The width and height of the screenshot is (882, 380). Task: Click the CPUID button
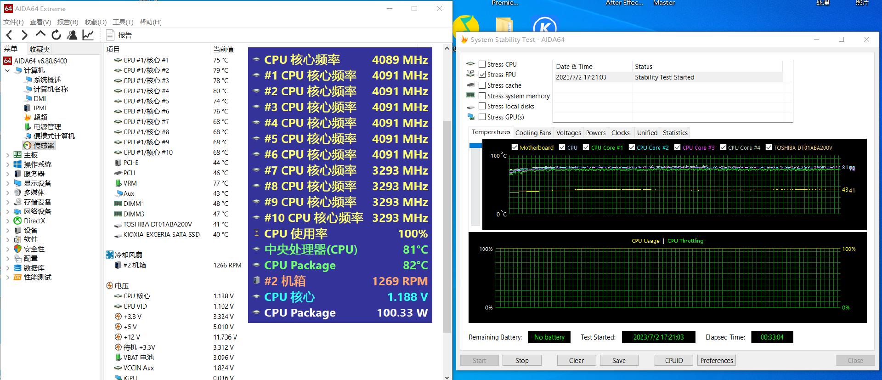point(674,361)
